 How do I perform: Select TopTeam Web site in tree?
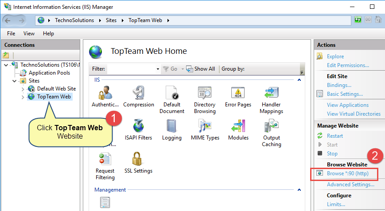[x=54, y=97]
